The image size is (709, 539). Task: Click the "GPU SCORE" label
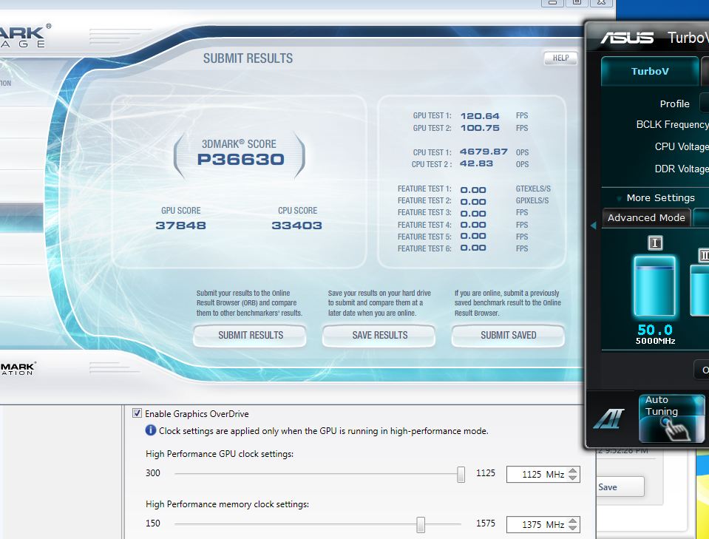click(181, 210)
